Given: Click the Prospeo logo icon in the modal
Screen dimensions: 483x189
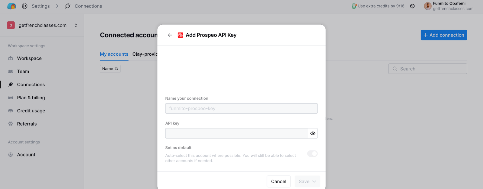Looking at the screenshot, I should coord(180,35).
